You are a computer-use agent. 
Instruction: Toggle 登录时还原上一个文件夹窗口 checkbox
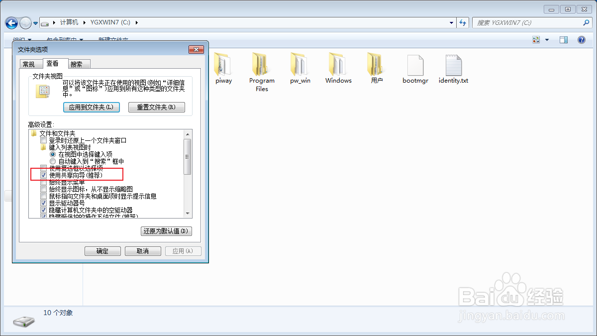pyautogui.click(x=44, y=140)
